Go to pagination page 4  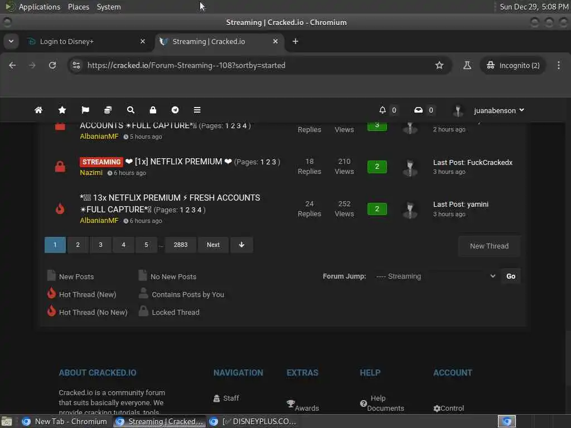tap(123, 245)
